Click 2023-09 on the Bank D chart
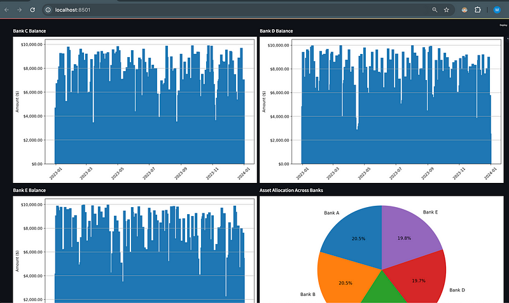Viewport: 509px width, 303px height. pos(426,173)
